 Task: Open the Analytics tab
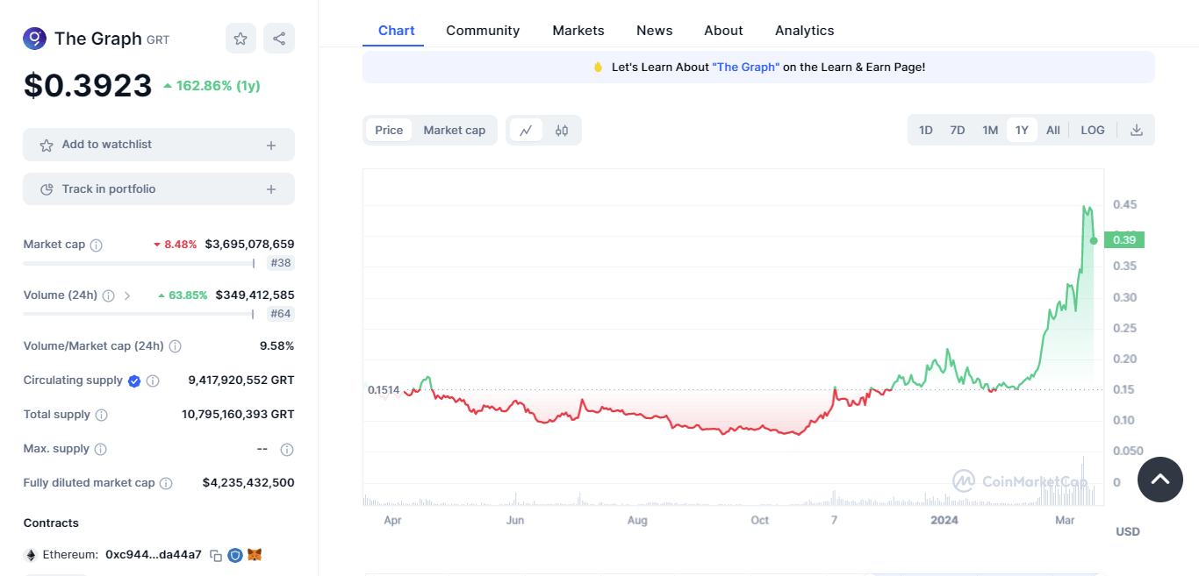(805, 31)
